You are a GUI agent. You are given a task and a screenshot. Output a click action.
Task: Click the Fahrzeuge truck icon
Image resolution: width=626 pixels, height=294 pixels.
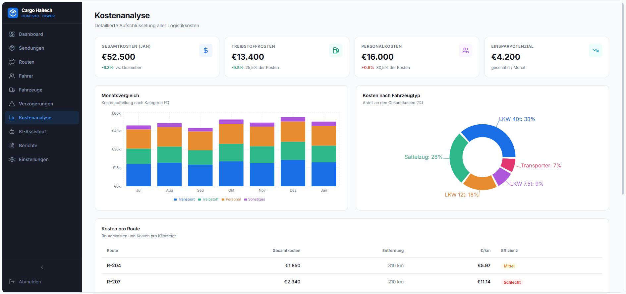tap(12, 90)
